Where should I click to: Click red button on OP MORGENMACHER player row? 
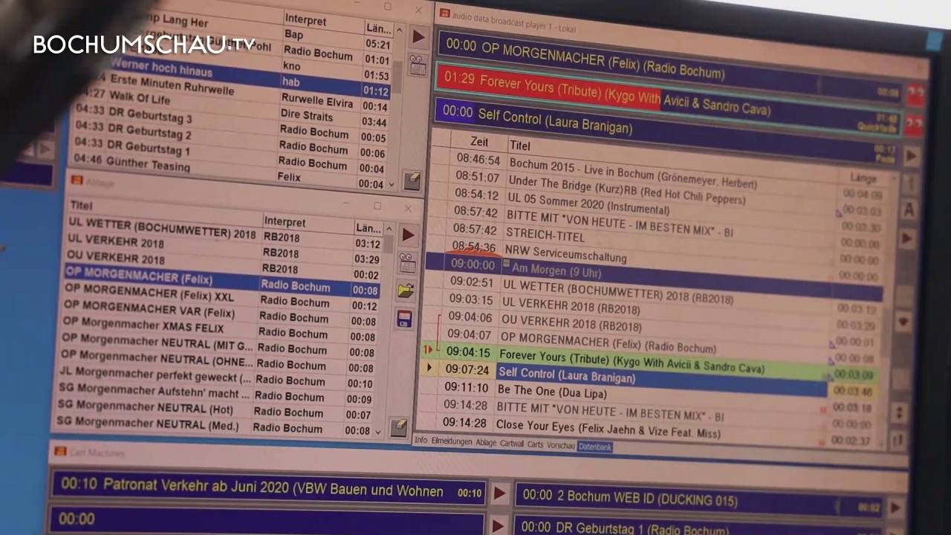(915, 96)
